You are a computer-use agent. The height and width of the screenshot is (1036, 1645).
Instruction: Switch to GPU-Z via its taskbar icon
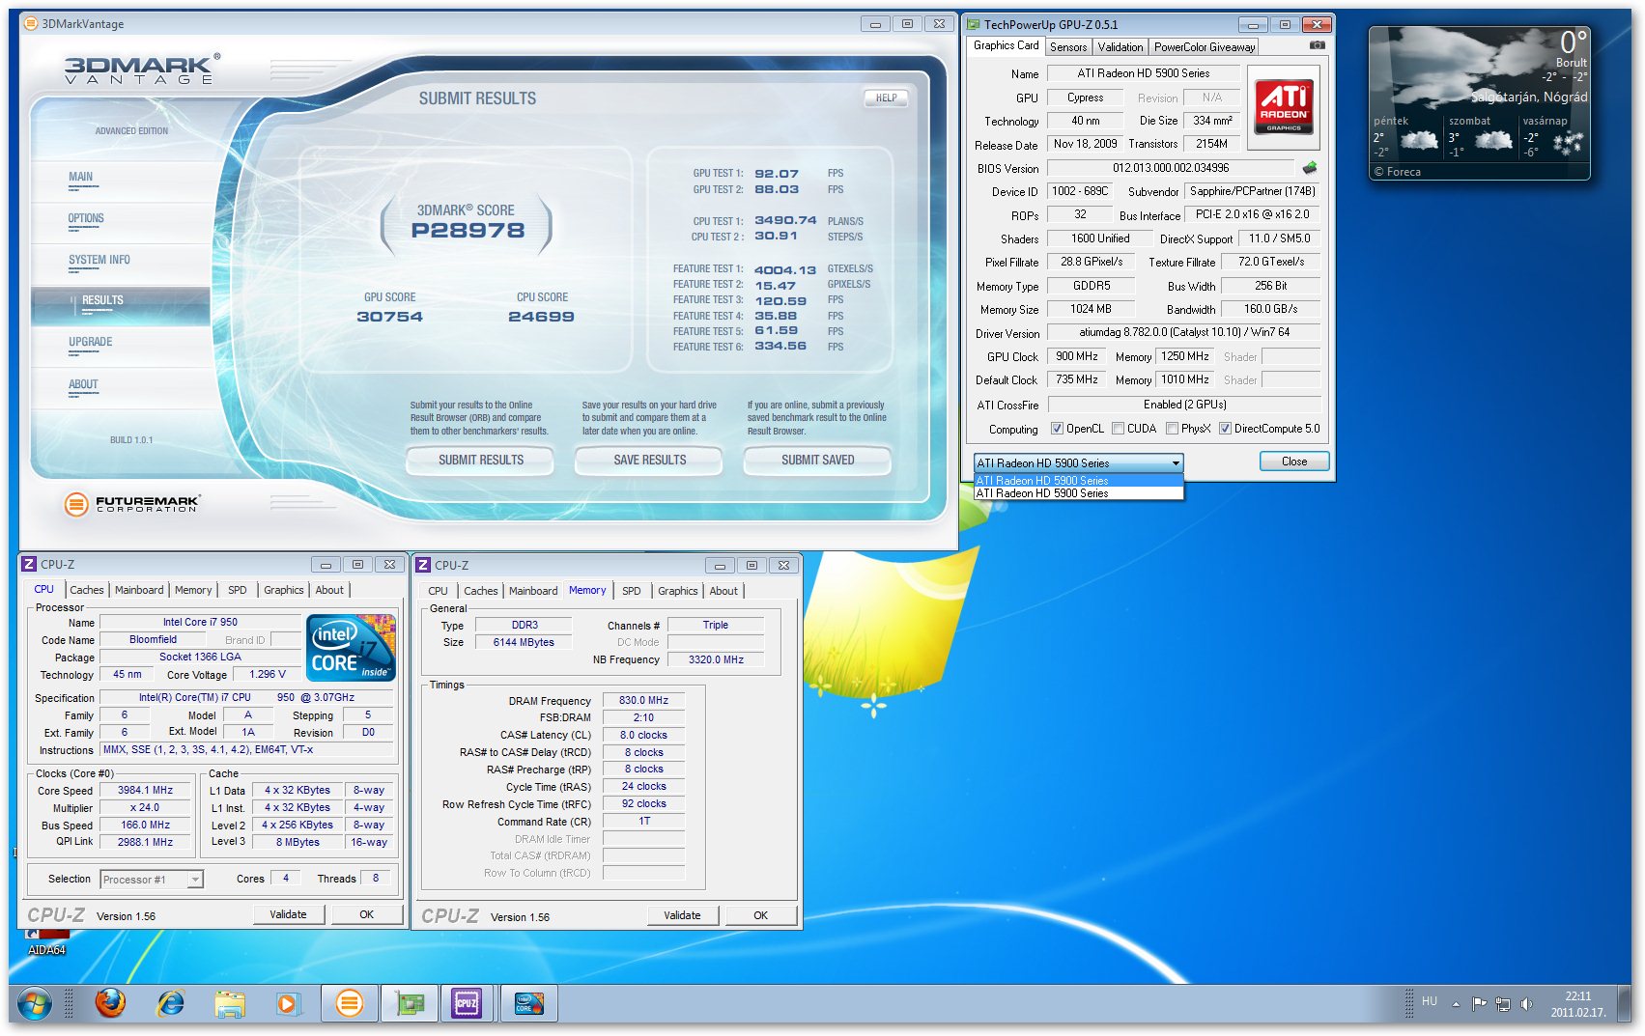pos(410,1004)
